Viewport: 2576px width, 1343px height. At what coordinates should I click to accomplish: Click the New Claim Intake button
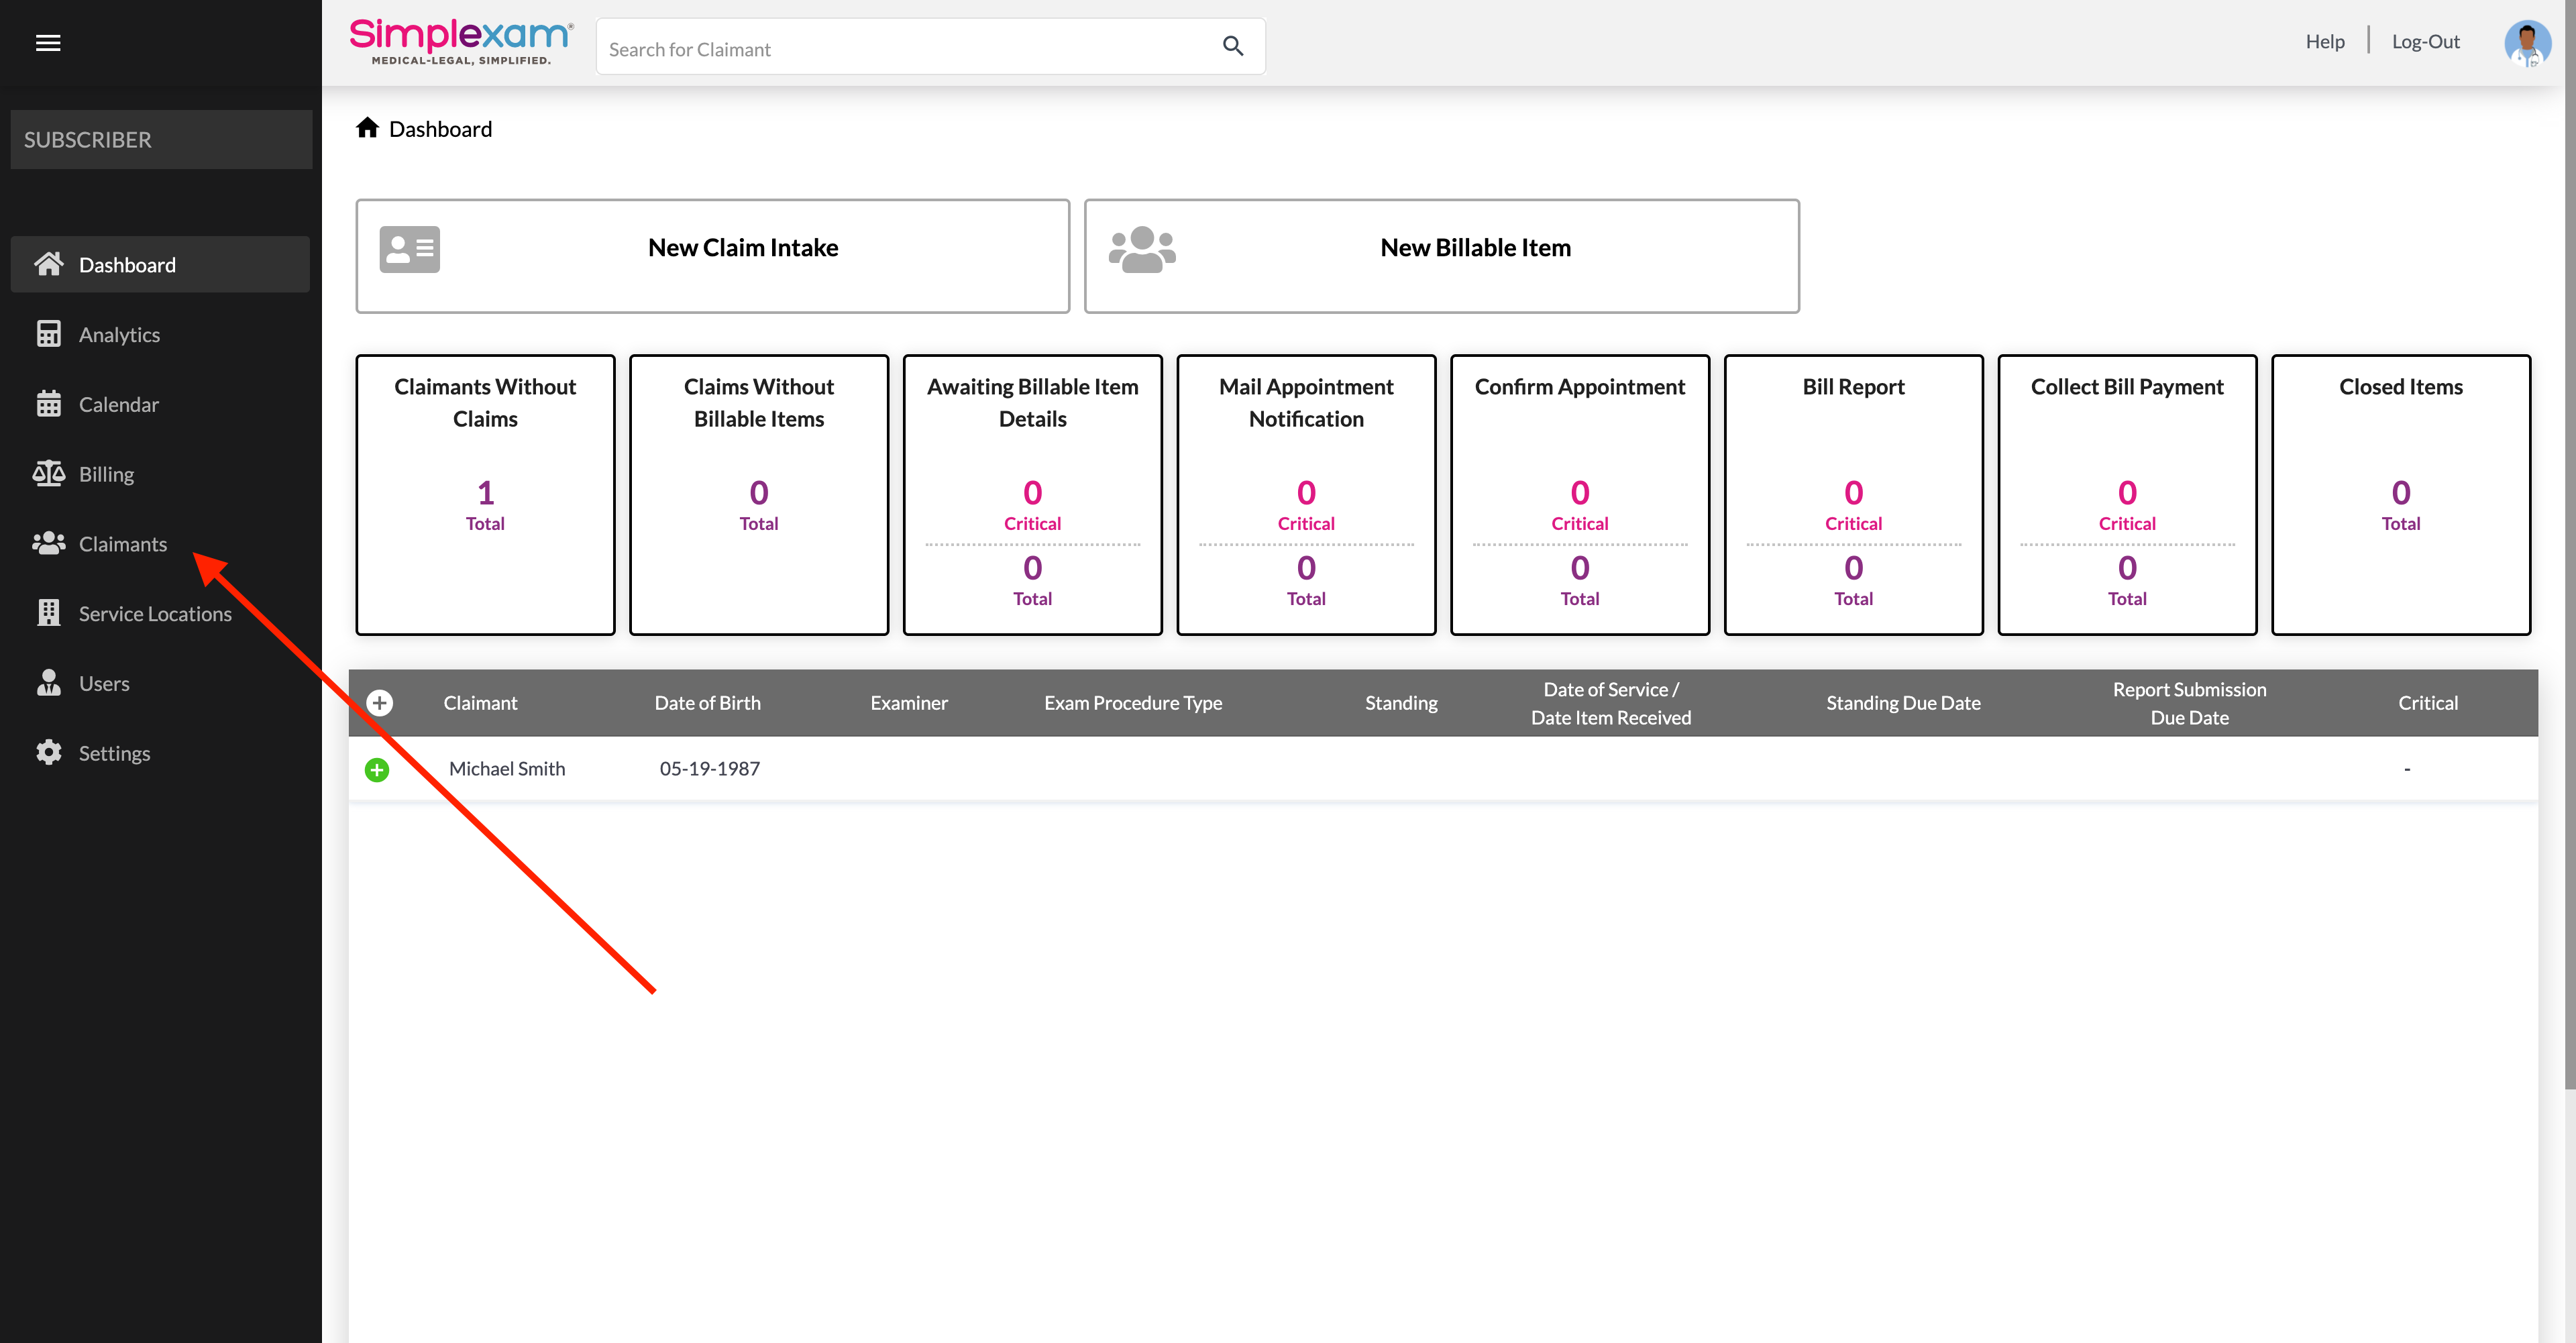click(712, 256)
